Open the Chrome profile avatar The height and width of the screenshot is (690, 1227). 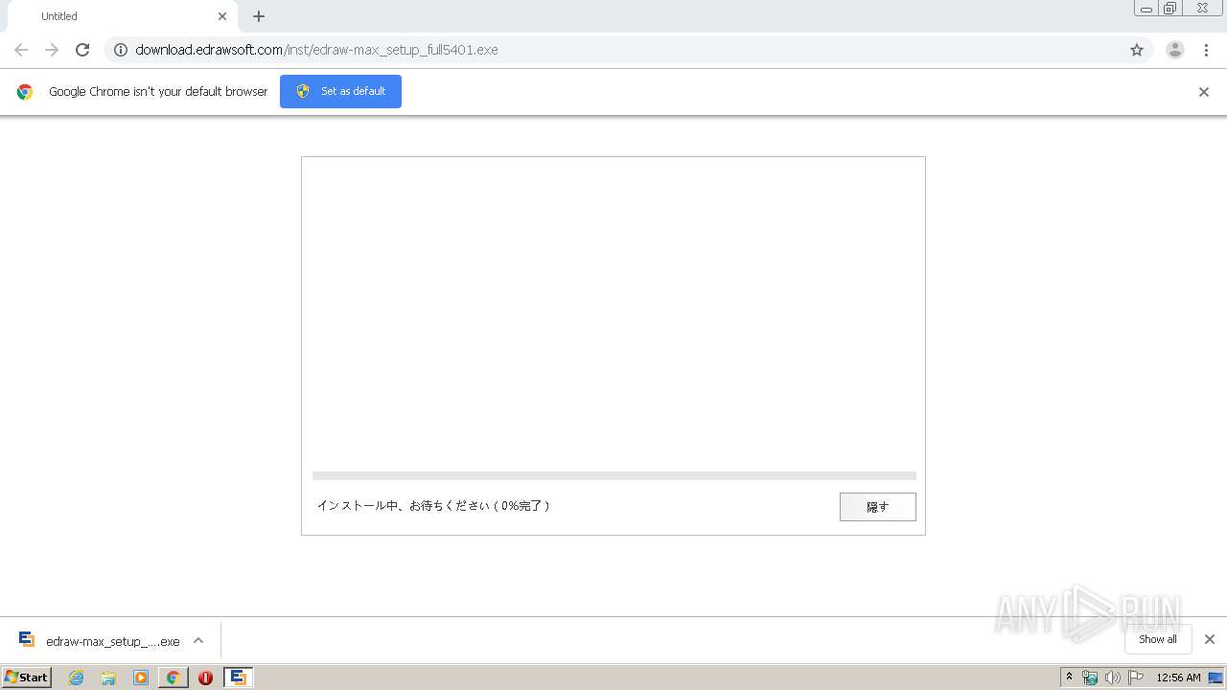click(x=1175, y=50)
